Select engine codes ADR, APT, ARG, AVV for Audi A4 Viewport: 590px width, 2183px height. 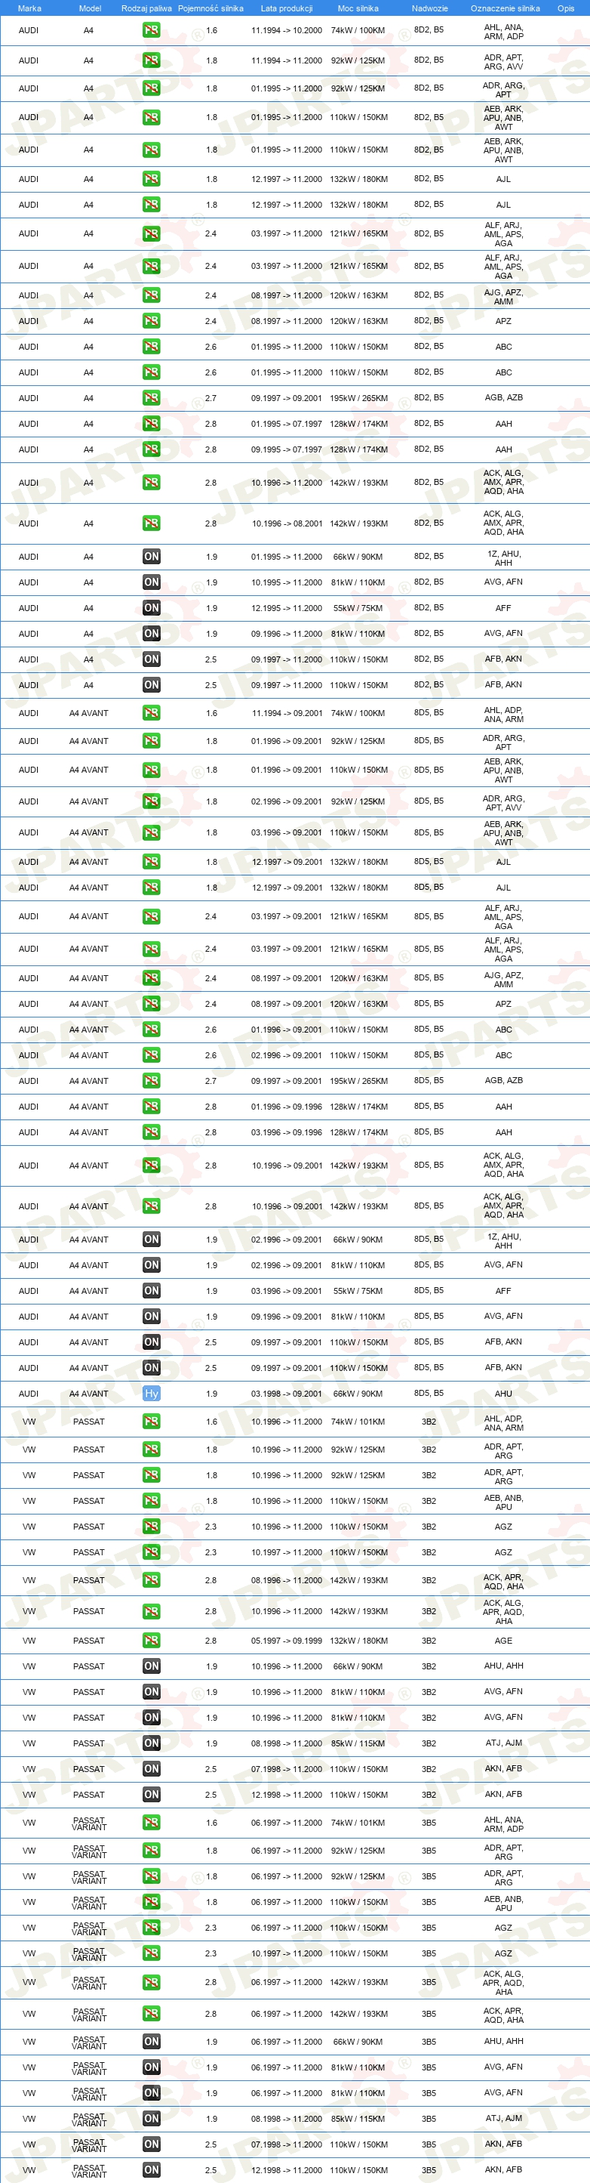pyautogui.click(x=504, y=62)
